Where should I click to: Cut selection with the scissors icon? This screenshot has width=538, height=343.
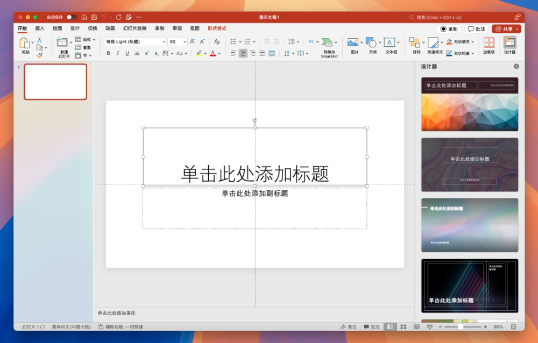[39, 40]
